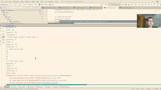161x90 pixels.
Task: Open Problems tool window
Action: click(x=22, y=87)
